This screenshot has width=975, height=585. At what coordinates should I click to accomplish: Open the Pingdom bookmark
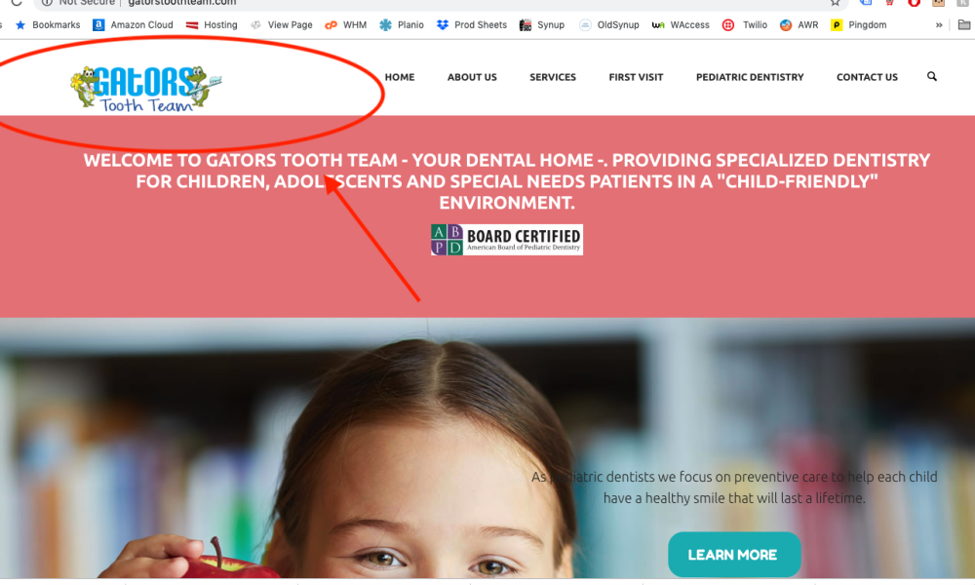(x=859, y=25)
